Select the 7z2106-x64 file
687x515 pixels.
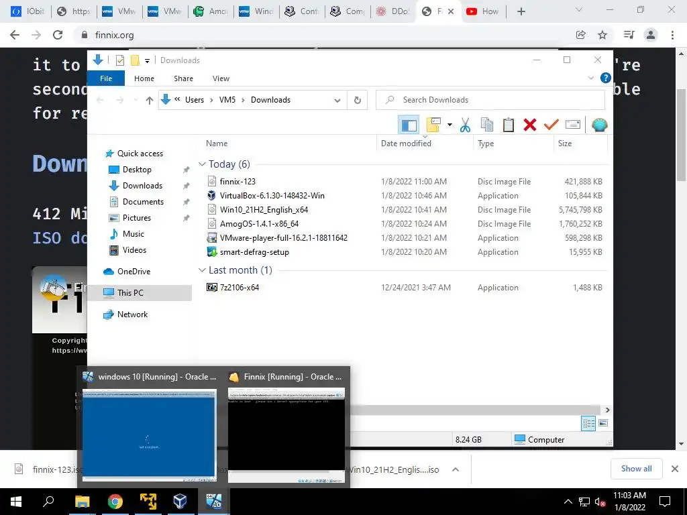point(240,287)
